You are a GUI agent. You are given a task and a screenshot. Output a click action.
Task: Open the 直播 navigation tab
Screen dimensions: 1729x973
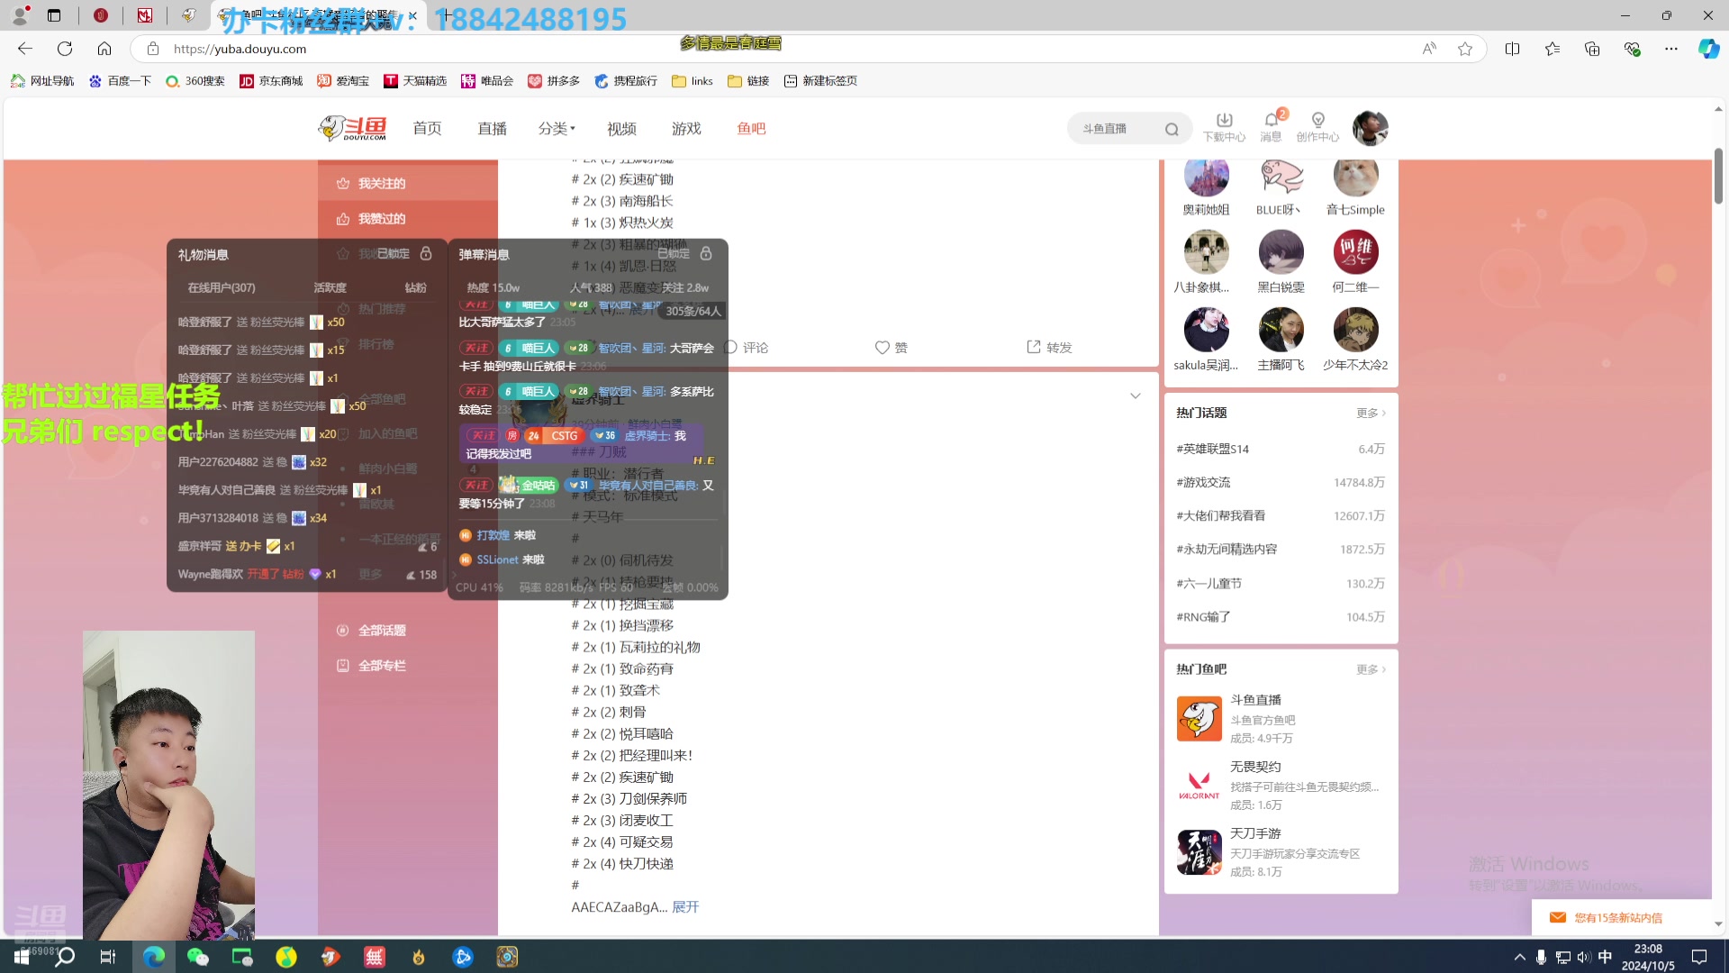[492, 128]
